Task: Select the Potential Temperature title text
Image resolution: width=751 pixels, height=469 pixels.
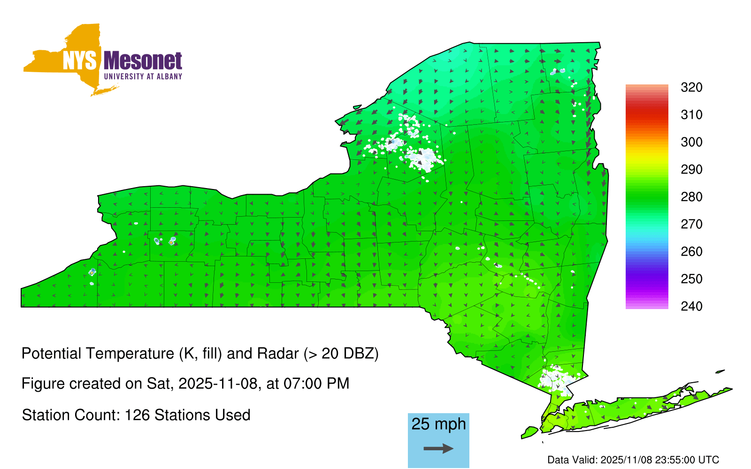Action: pyautogui.click(x=200, y=353)
